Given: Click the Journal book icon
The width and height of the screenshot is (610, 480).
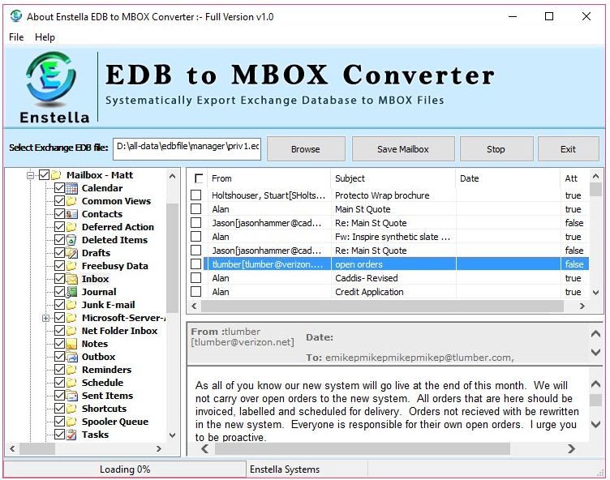Looking at the screenshot, I should (71, 292).
